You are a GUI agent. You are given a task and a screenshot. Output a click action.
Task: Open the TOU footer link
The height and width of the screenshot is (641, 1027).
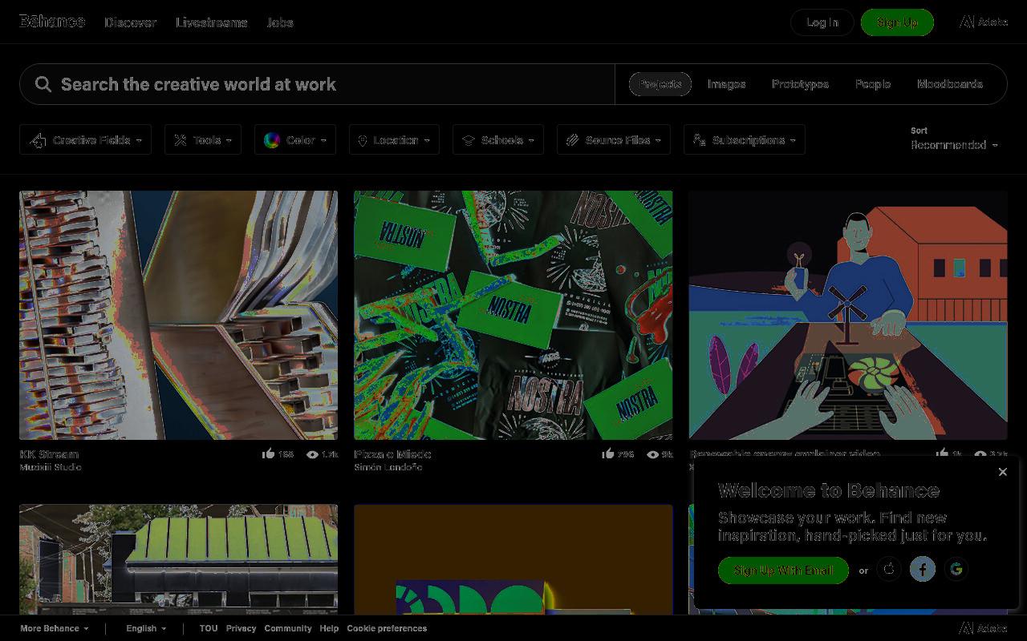[x=209, y=628]
